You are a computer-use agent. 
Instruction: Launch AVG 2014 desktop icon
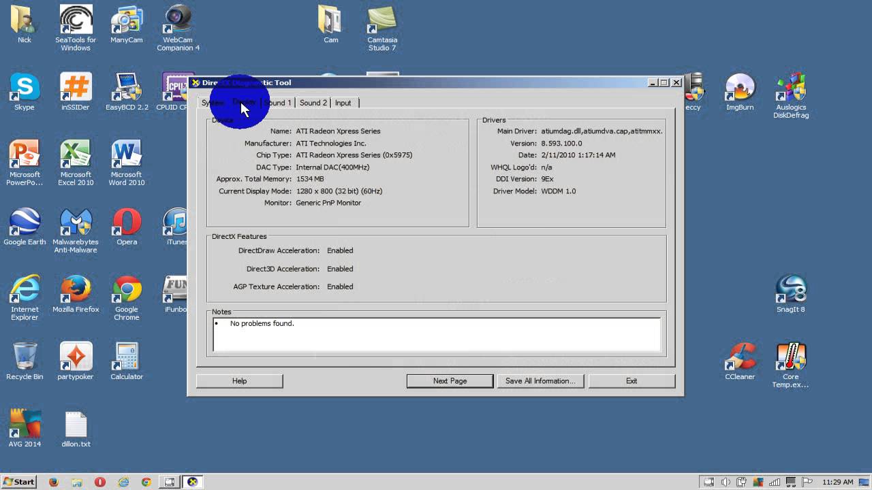click(25, 429)
